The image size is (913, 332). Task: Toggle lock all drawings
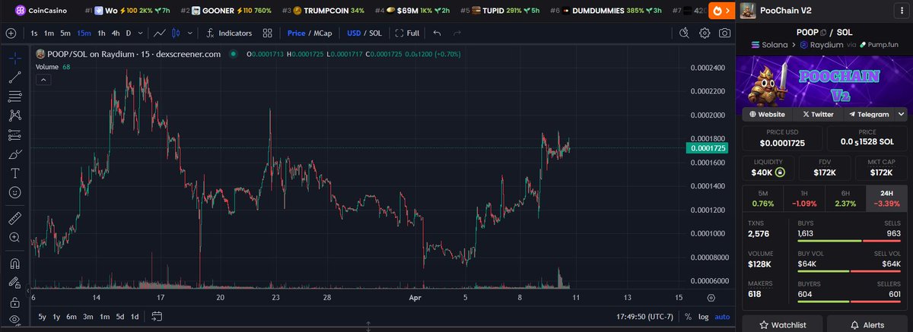tap(14, 302)
